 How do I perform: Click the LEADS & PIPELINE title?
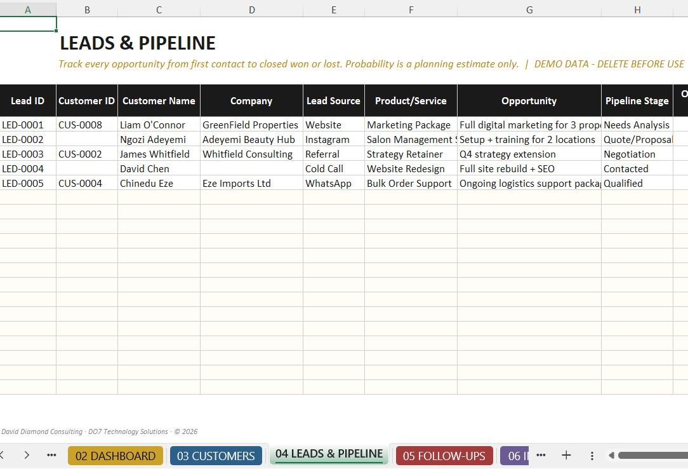point(137,43)
